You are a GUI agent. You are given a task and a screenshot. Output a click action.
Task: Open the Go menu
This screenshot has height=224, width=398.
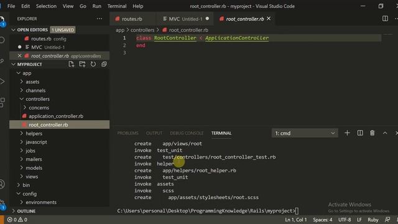(x=83, y=6)
